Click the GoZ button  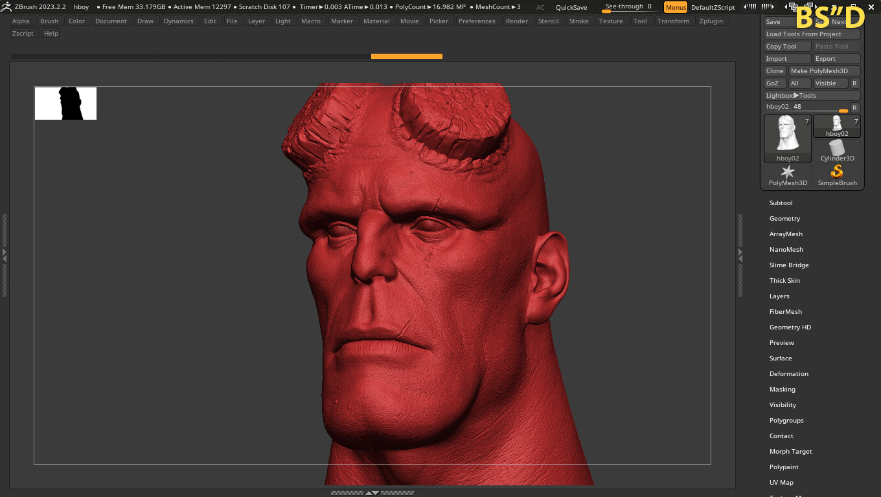[x=775, y=83]
